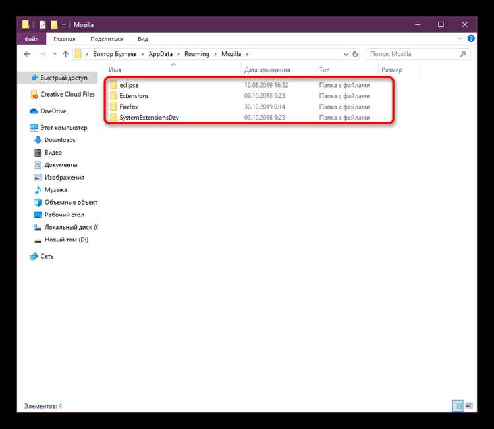
Task: Expand the address bar history dropdown
Action: pyautogui.click(x=346, y=54)
